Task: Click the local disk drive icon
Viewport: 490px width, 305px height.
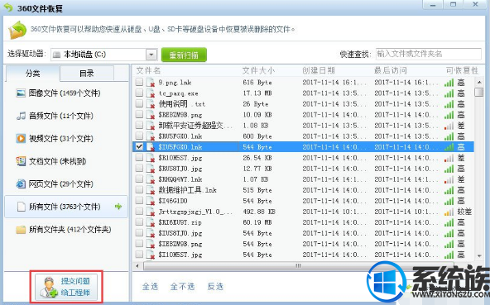Action: tap(56, 55)
